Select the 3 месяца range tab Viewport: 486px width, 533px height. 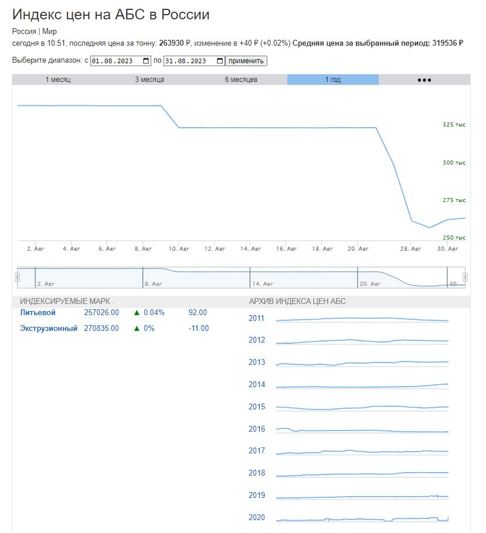149,80
